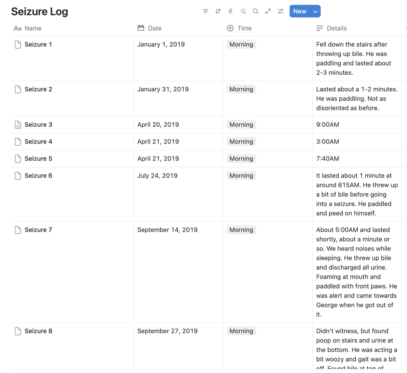Click the page icon for Seizure 7
This screenshot has width=407, height=373.
(18, 230)
